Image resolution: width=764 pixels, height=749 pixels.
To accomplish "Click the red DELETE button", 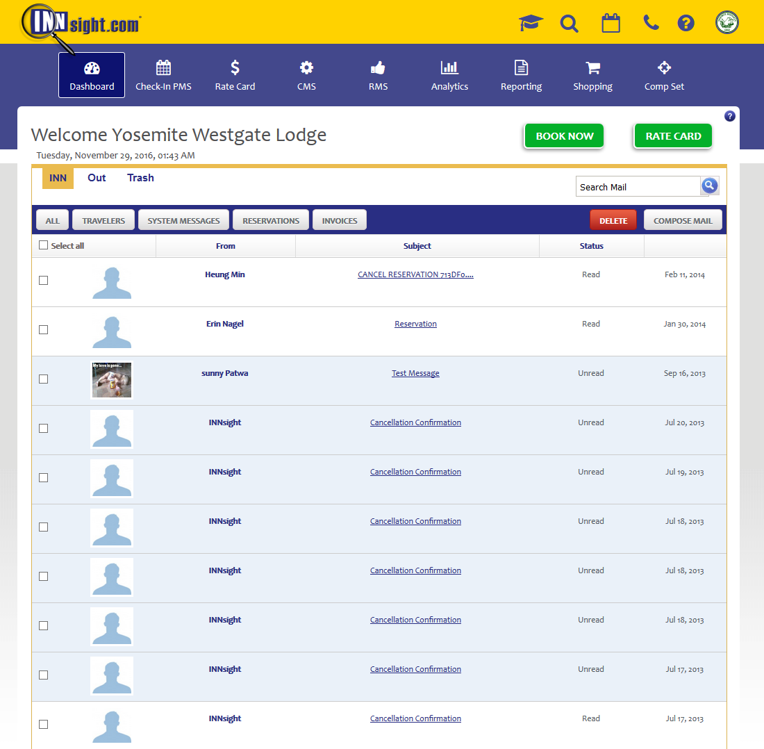I will [613, 220].
